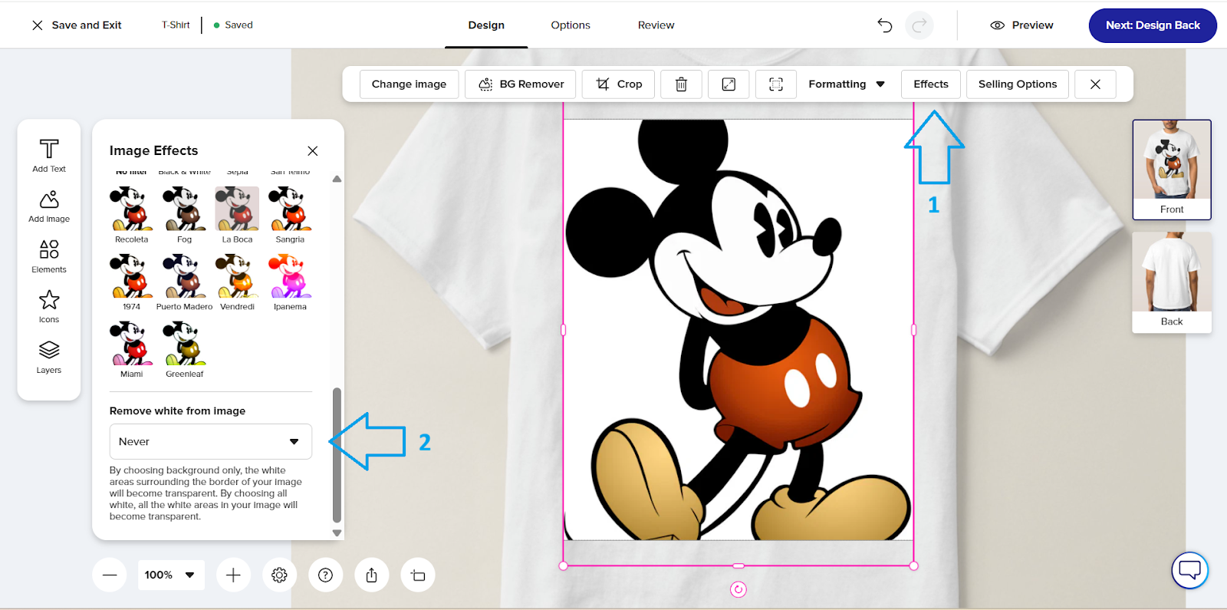Apply the Sangria filter effect

pos(290,211)
